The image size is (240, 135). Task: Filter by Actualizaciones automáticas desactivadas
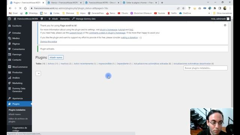click(193, 64)
